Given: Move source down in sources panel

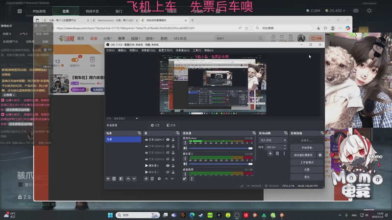Looking at the screenshot, I should click(172, 178).
